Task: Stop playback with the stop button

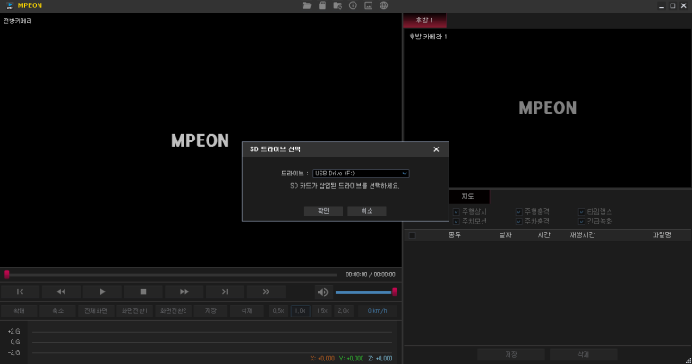Action: coord(143,292)
